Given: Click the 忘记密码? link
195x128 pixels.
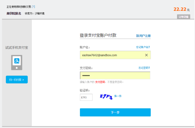Looking at the screenshot, I should pyautogui.click(x=144, y=68).
